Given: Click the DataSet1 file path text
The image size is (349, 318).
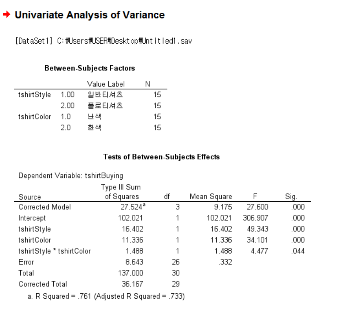Looking at the screenshot, I should 104,41.
